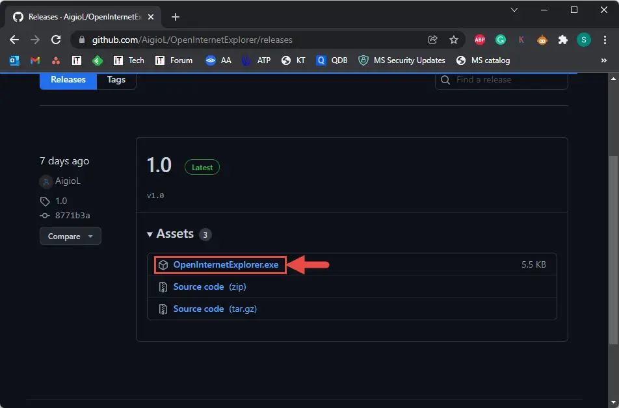This screenshot has height=408, width=619.
Task: Open the iT icon bookmark without label
Action: click(77, 60)
